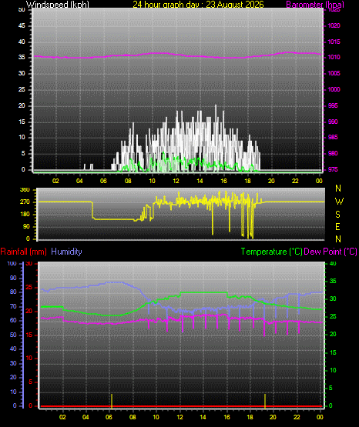Click the "Windspeed (kph)" axis title
The image size is (359, 427).
pos(58,5)
